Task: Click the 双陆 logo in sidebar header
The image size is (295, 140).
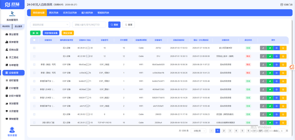Action: click(x=12, y=5)
